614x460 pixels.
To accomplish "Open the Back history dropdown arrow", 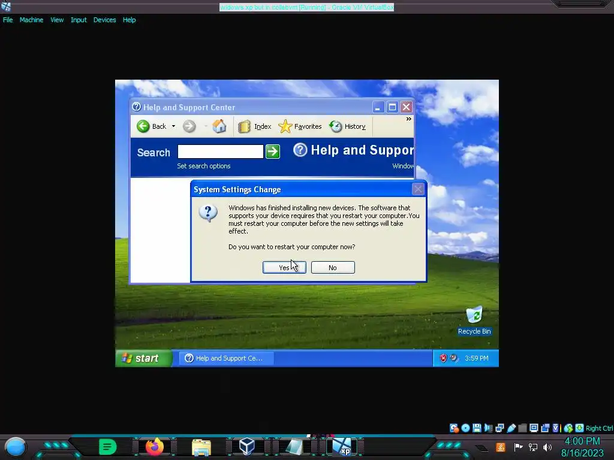I will click(x=173, y=126).
